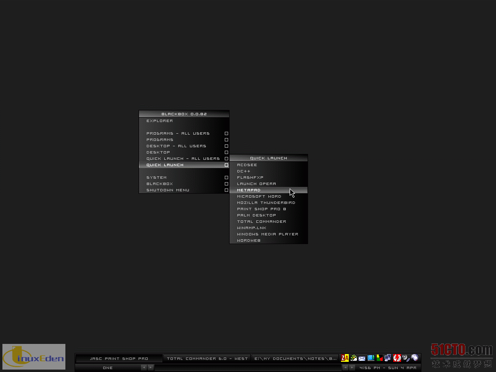This screenshot has width=496, height=372.
Task: Open the Blackbox configuration entry
Action: [x=184, y=184]
